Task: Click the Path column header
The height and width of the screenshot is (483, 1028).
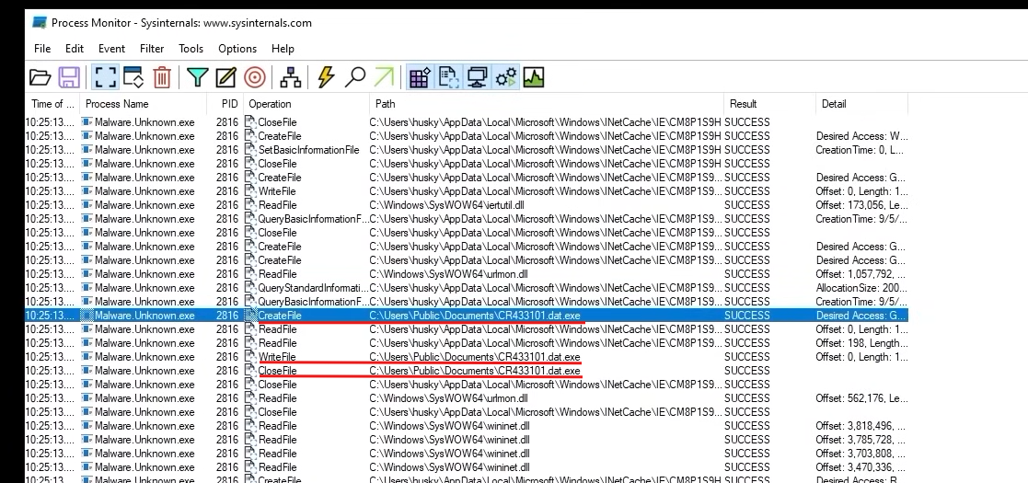Action: (547, 104)
